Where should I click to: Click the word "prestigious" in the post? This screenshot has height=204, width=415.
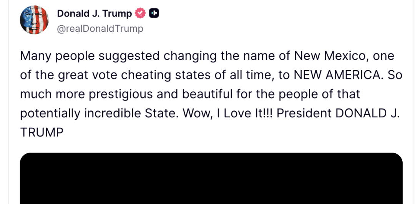[x=121, y=95]
